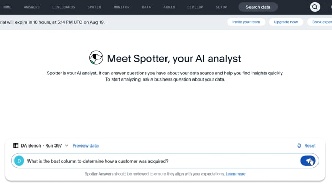Click the Invite your team button
Viewport: 332px width, 187px height.
[x=246, y=22]
